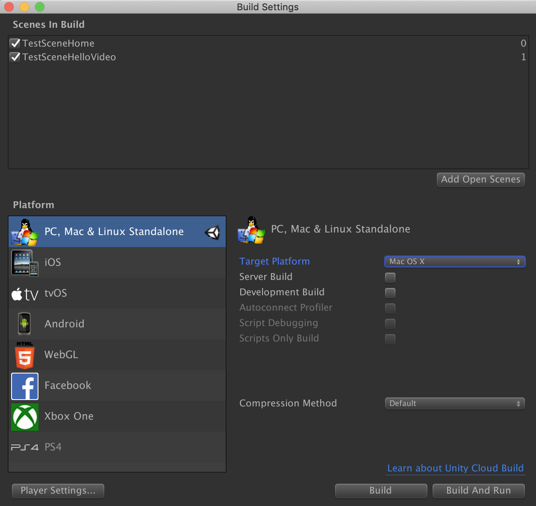Open Player Settings
The height and width of the screenshot is (506, 536).
58,491
